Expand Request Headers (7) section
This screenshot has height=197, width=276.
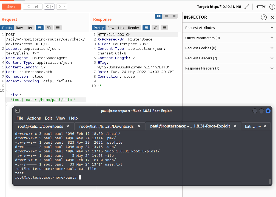click(229, 58)
